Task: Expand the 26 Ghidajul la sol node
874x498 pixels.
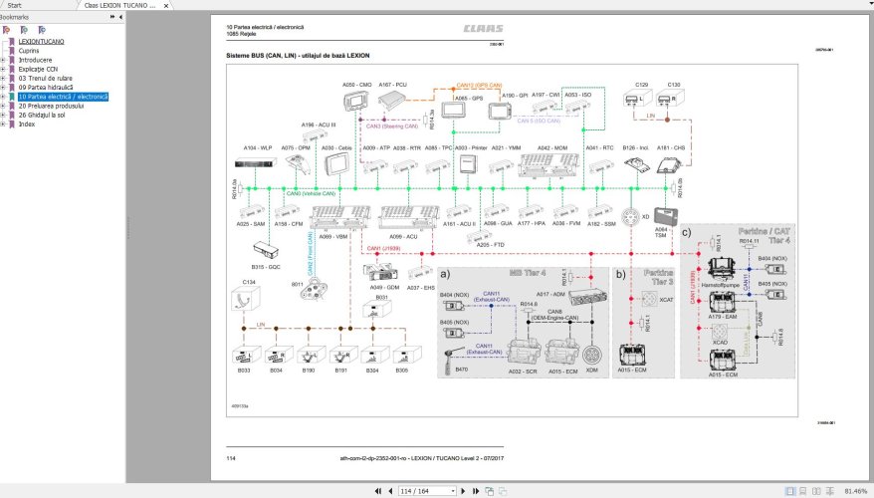Action: tap(3, 115)
